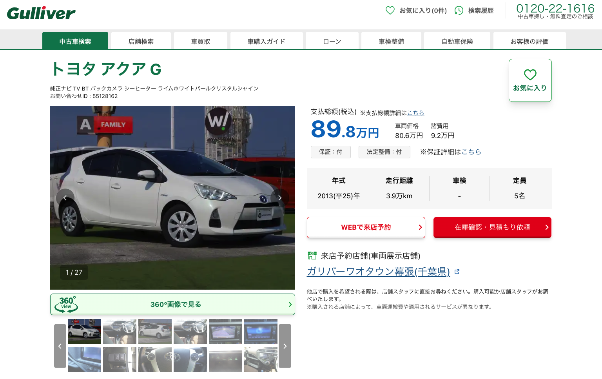Click the 2013(平25)年 model year

coord(339,196)
